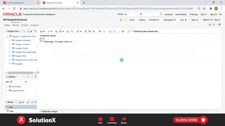The image size is (225, 126).
Task: Open the Administration link
Action: coord(181,14)
